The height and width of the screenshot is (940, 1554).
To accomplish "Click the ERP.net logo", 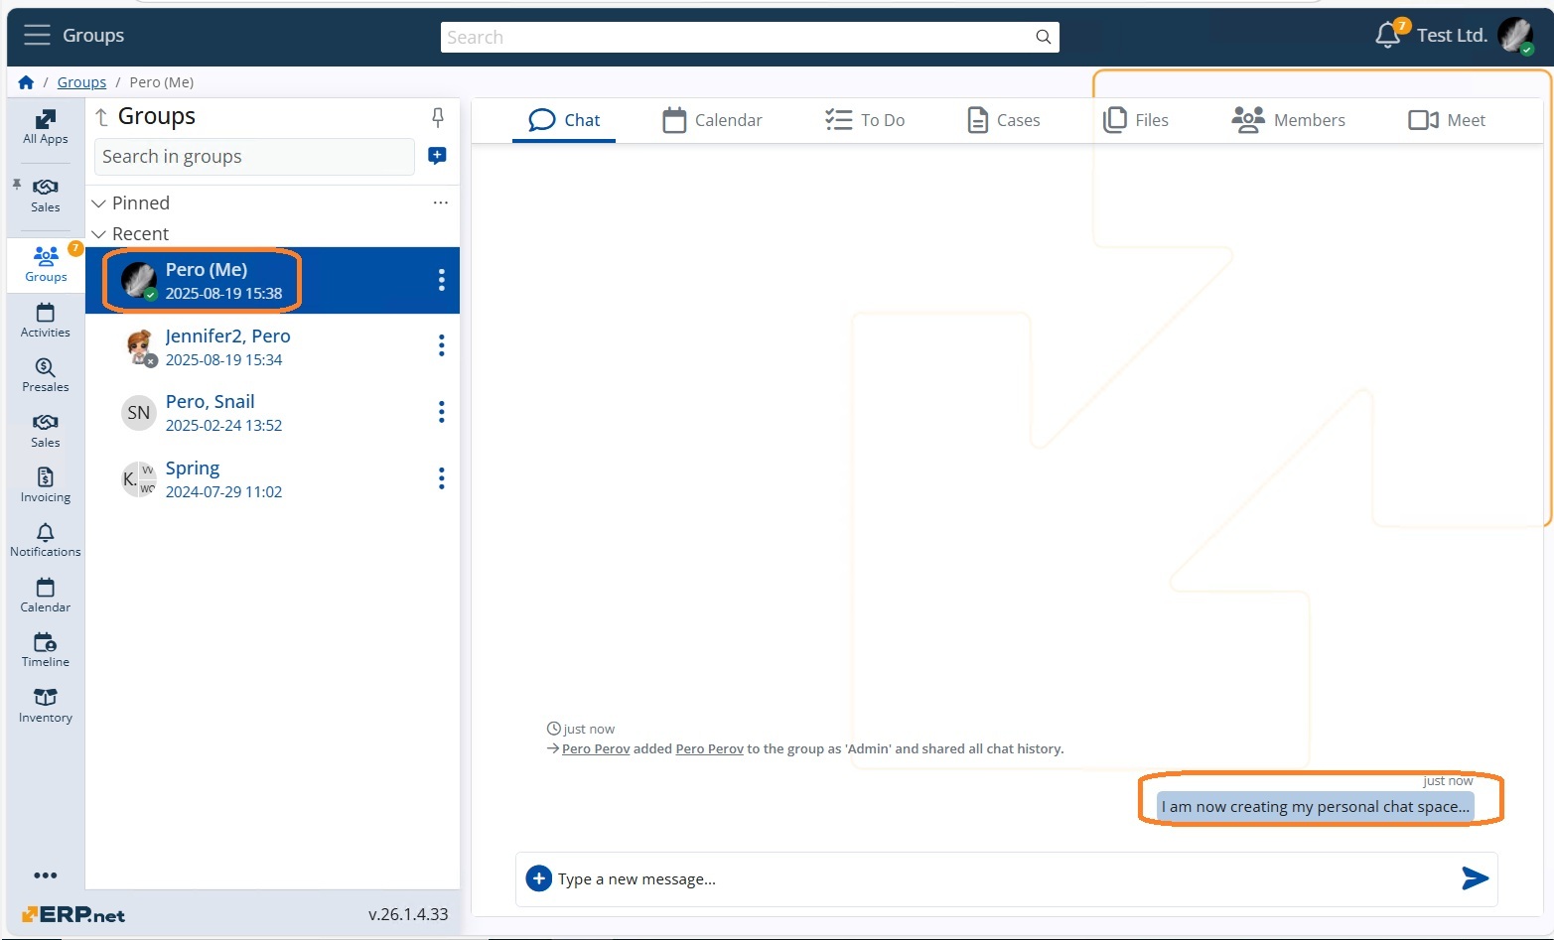I will pyautogui.click(x=73, y=914).
